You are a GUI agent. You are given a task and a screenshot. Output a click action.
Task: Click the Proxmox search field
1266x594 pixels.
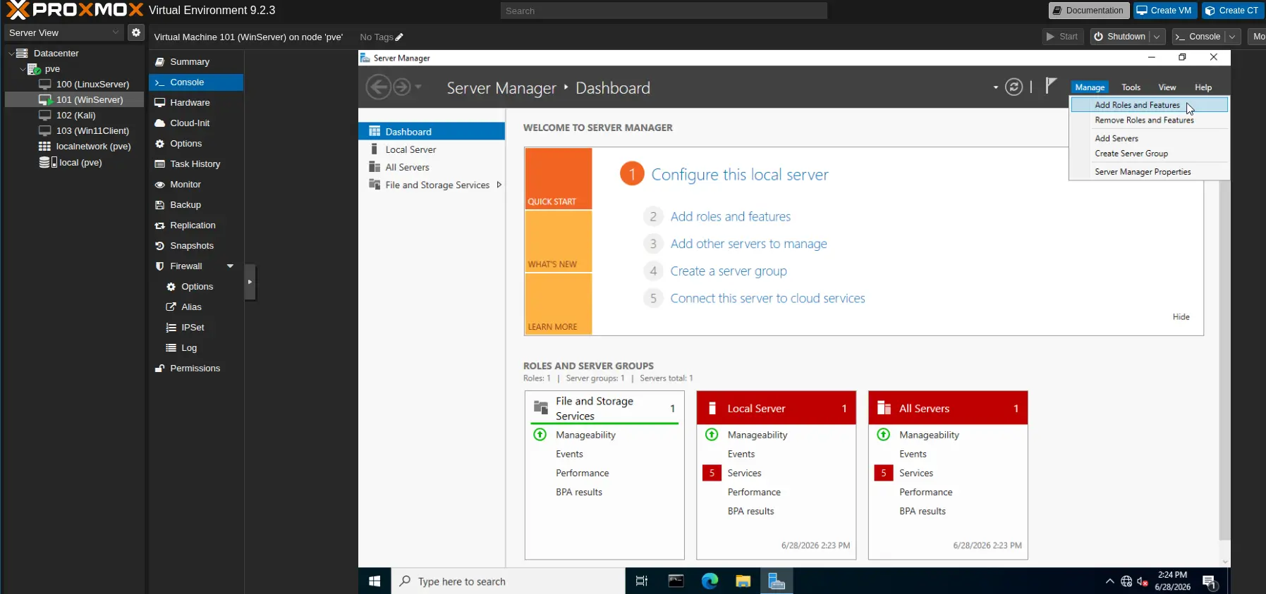[664, 11]
